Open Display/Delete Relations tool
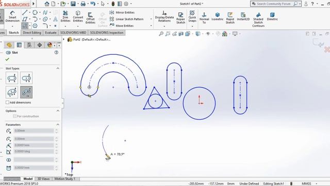The image size is (330, 186). click(x=164, y=16)
